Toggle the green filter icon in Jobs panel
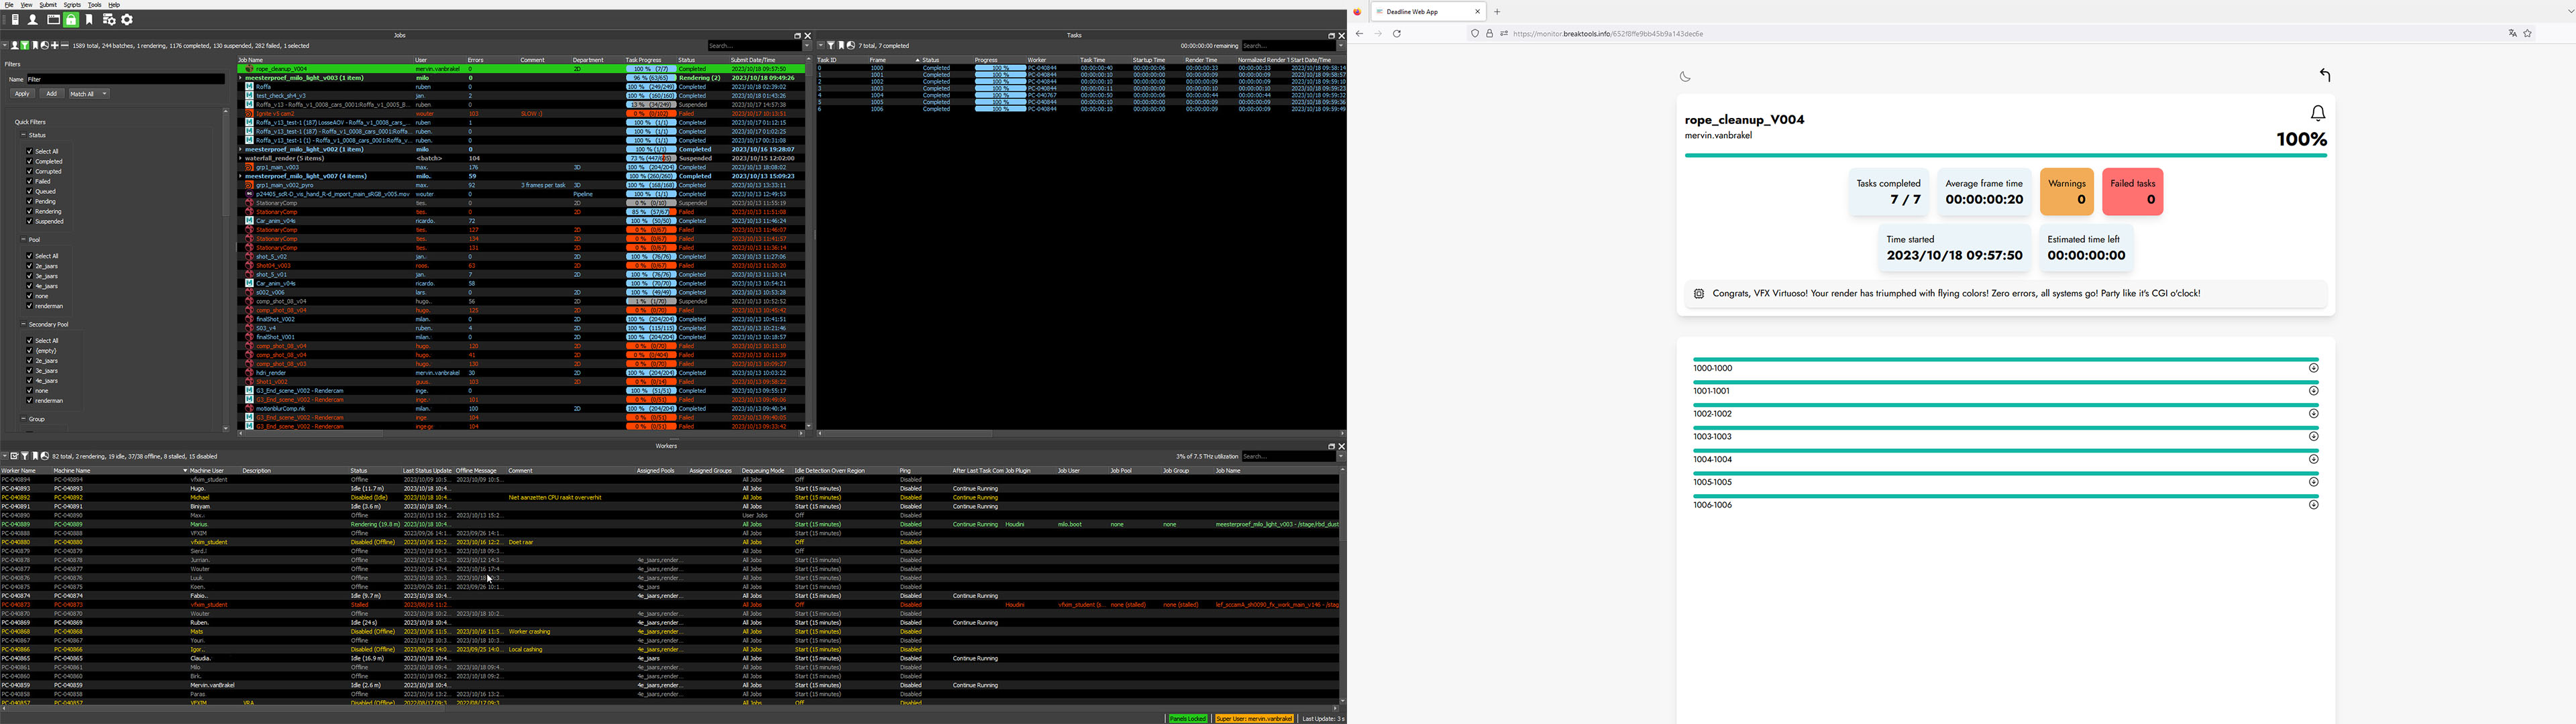2576x724 pixels. click(25, 45)
